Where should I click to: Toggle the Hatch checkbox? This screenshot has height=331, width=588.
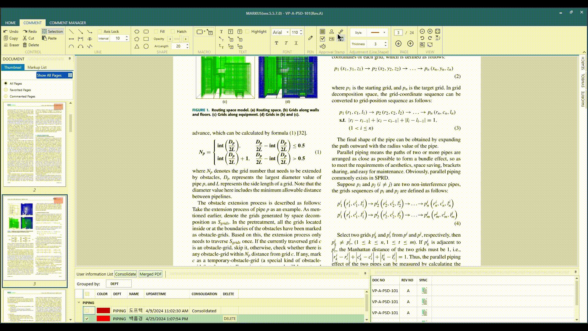173,31
